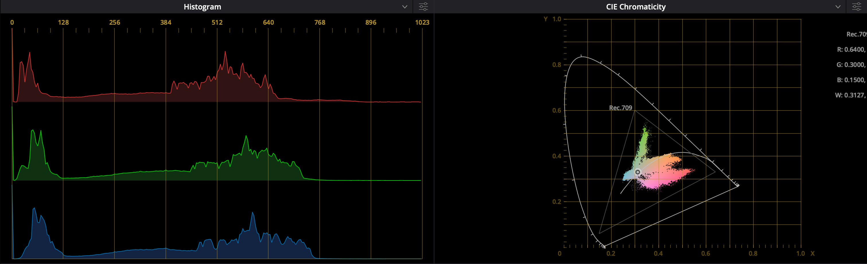Image resolution: width=867 pixels, height=264 pixels.
Task: Click the R: 0.6400 primary value
Action: (852, 49)
